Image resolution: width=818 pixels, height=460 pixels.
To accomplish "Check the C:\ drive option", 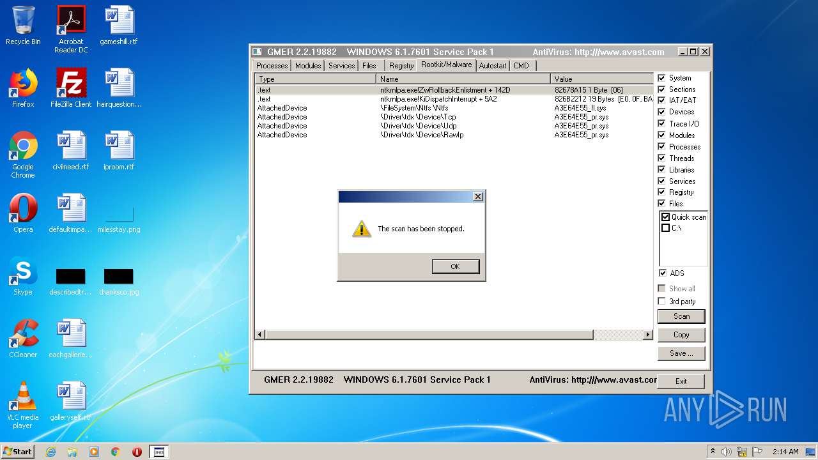I will pos(665,228).
